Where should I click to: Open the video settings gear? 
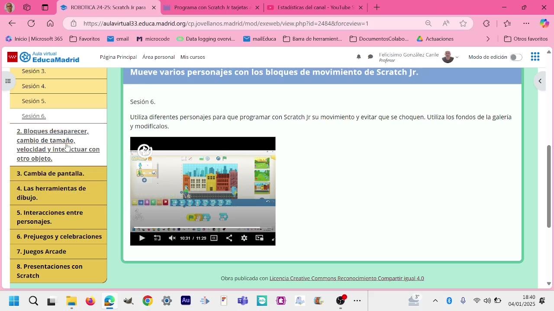click(x=244, y=238)
